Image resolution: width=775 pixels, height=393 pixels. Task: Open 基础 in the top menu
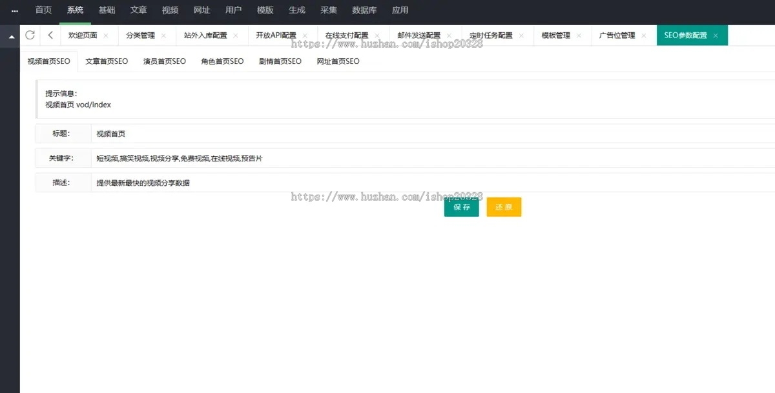(107, 10)
